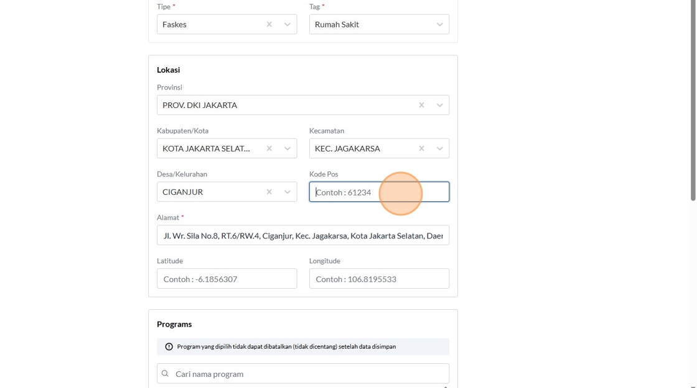
Task: Click the search icon in the program field
Action: tap(165, 374)
